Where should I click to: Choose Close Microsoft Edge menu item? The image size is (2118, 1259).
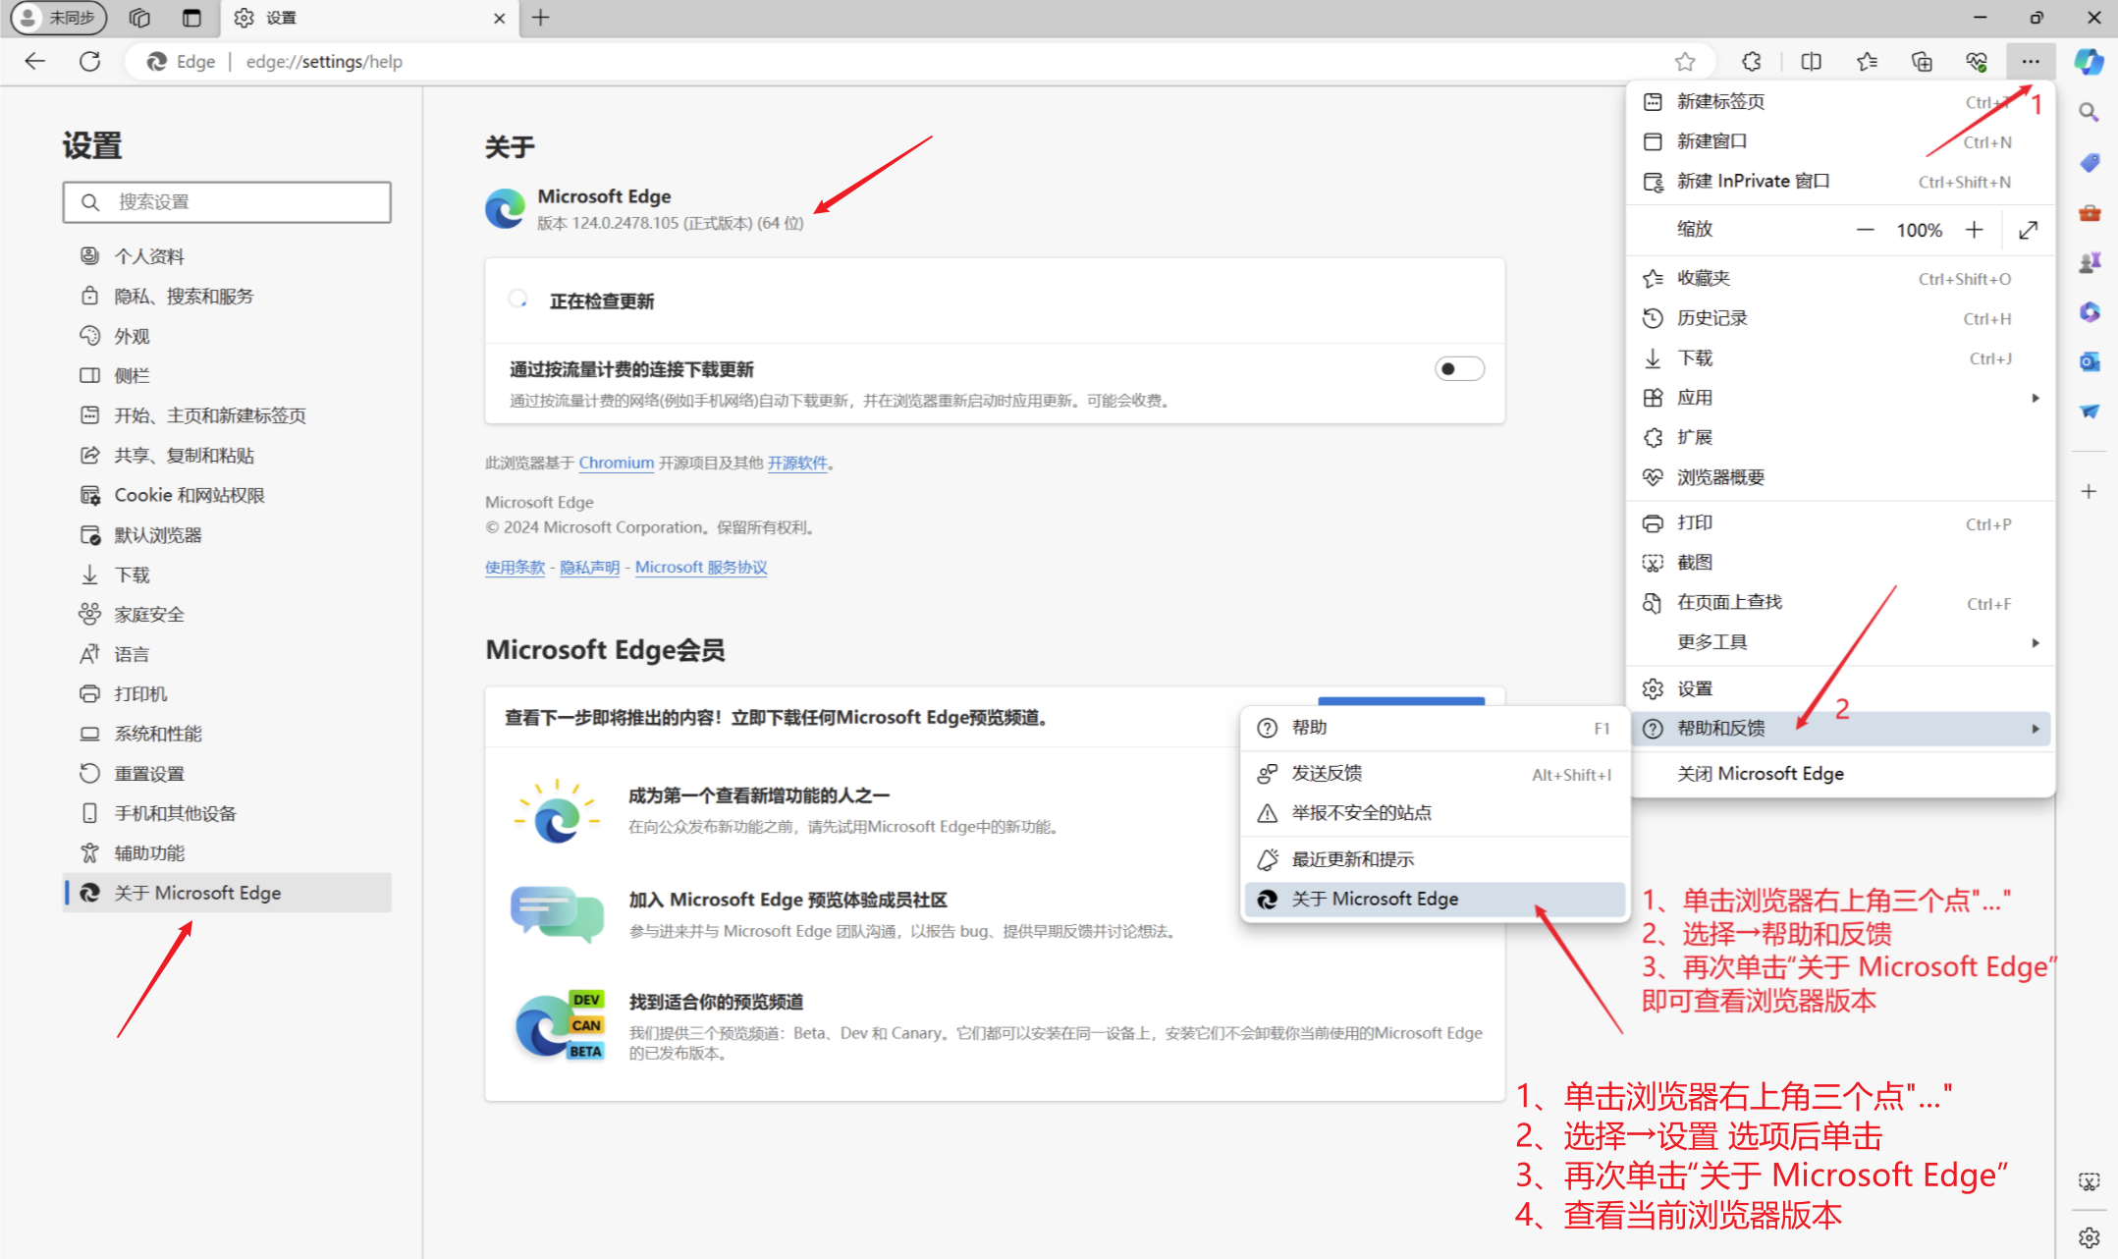click(1841, 774)
